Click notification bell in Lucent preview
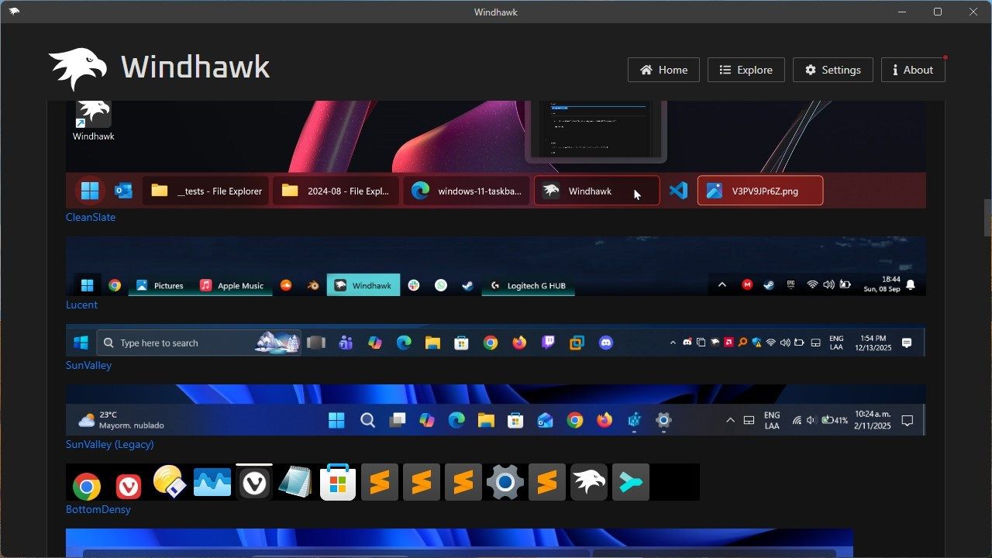The image size is (992, 558). [911, 285]
